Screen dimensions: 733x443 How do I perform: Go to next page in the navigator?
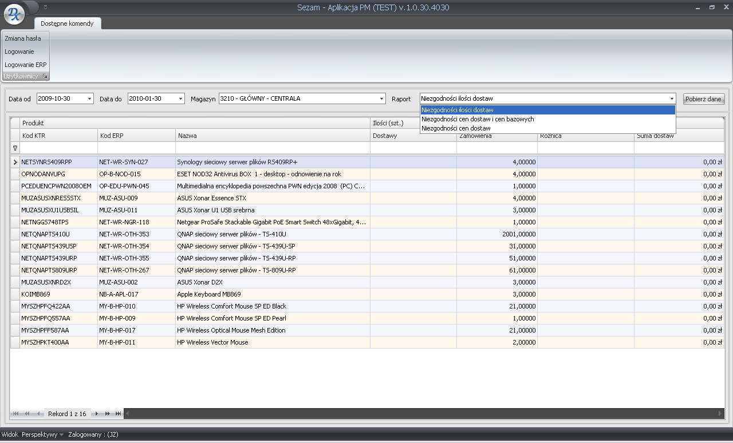coord(108,413)
